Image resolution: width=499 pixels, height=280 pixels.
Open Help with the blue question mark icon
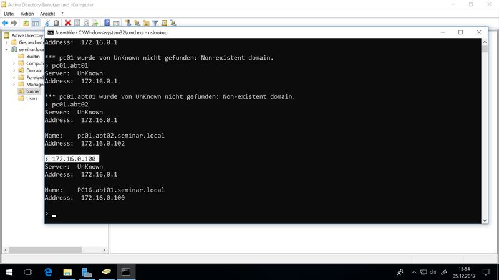(x=107, y=23)
